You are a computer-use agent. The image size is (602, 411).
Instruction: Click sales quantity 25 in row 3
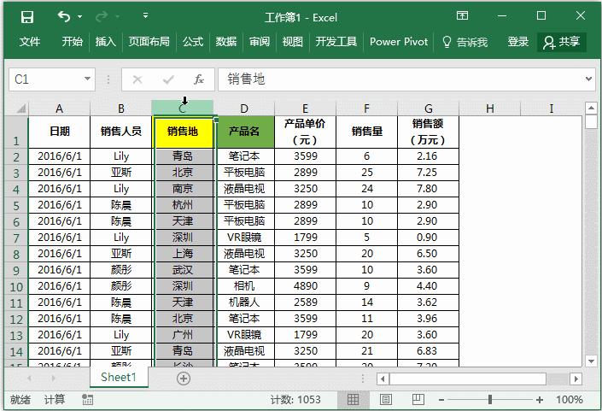coord(366,173)
